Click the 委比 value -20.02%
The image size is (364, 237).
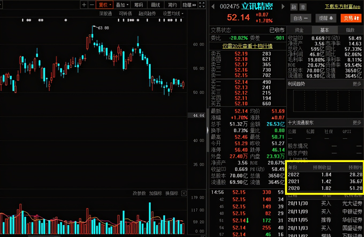(238, 38)
